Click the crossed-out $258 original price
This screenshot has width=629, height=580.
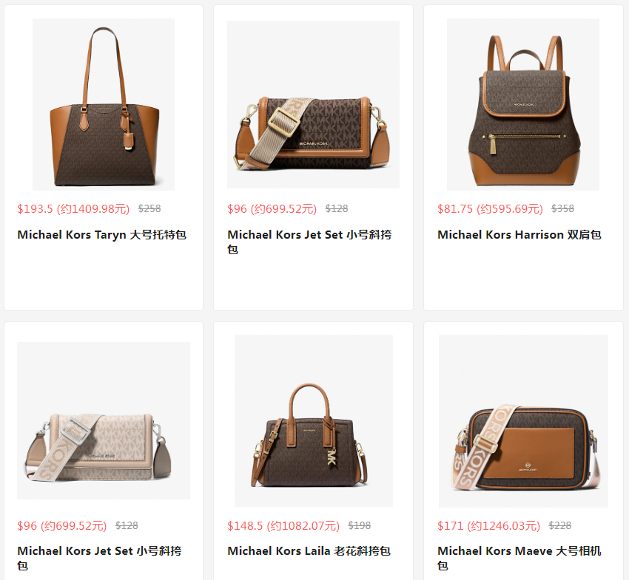(x=149, y=208)
